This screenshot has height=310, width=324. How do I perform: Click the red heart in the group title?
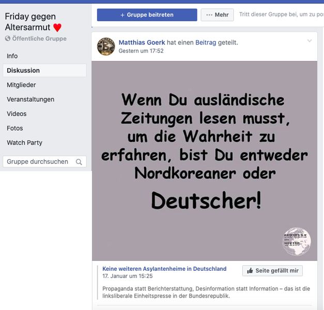[57, 27]
